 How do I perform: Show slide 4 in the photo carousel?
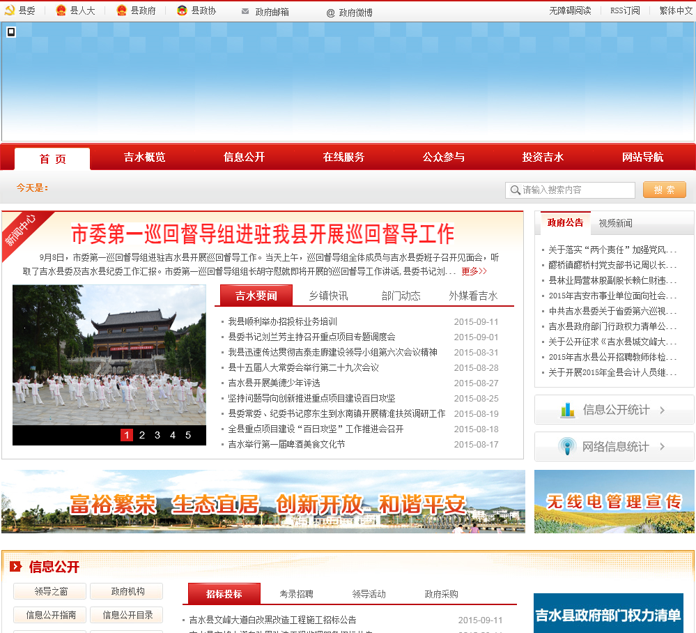tap(173, 435)
